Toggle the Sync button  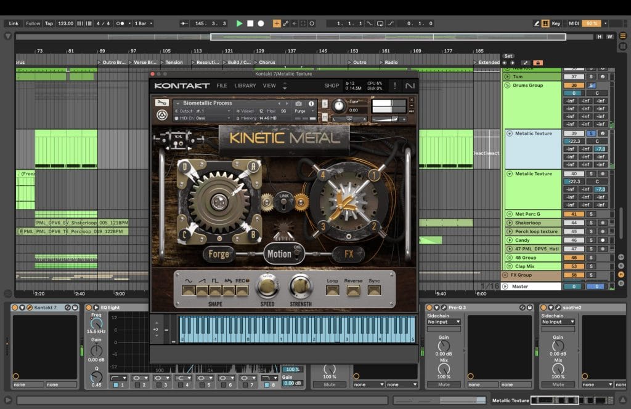373,289
